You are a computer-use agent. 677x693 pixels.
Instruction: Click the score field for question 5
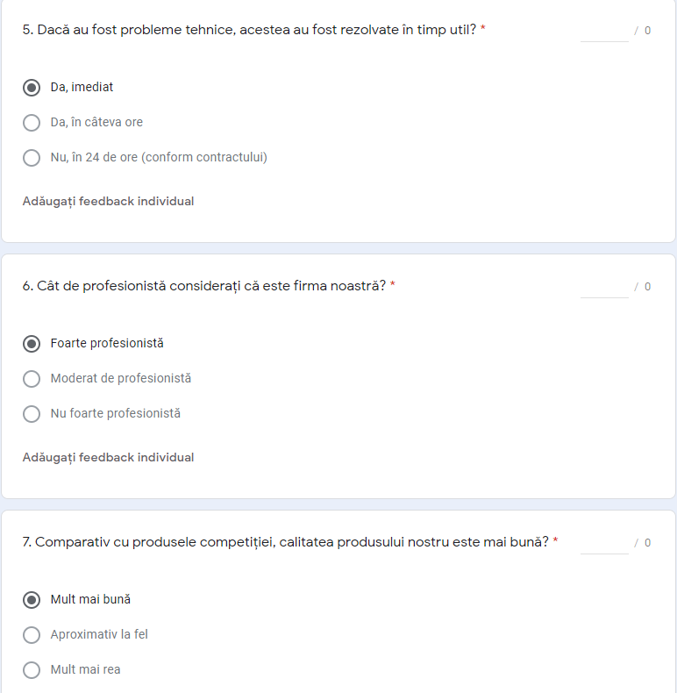(x=604, y=31)
